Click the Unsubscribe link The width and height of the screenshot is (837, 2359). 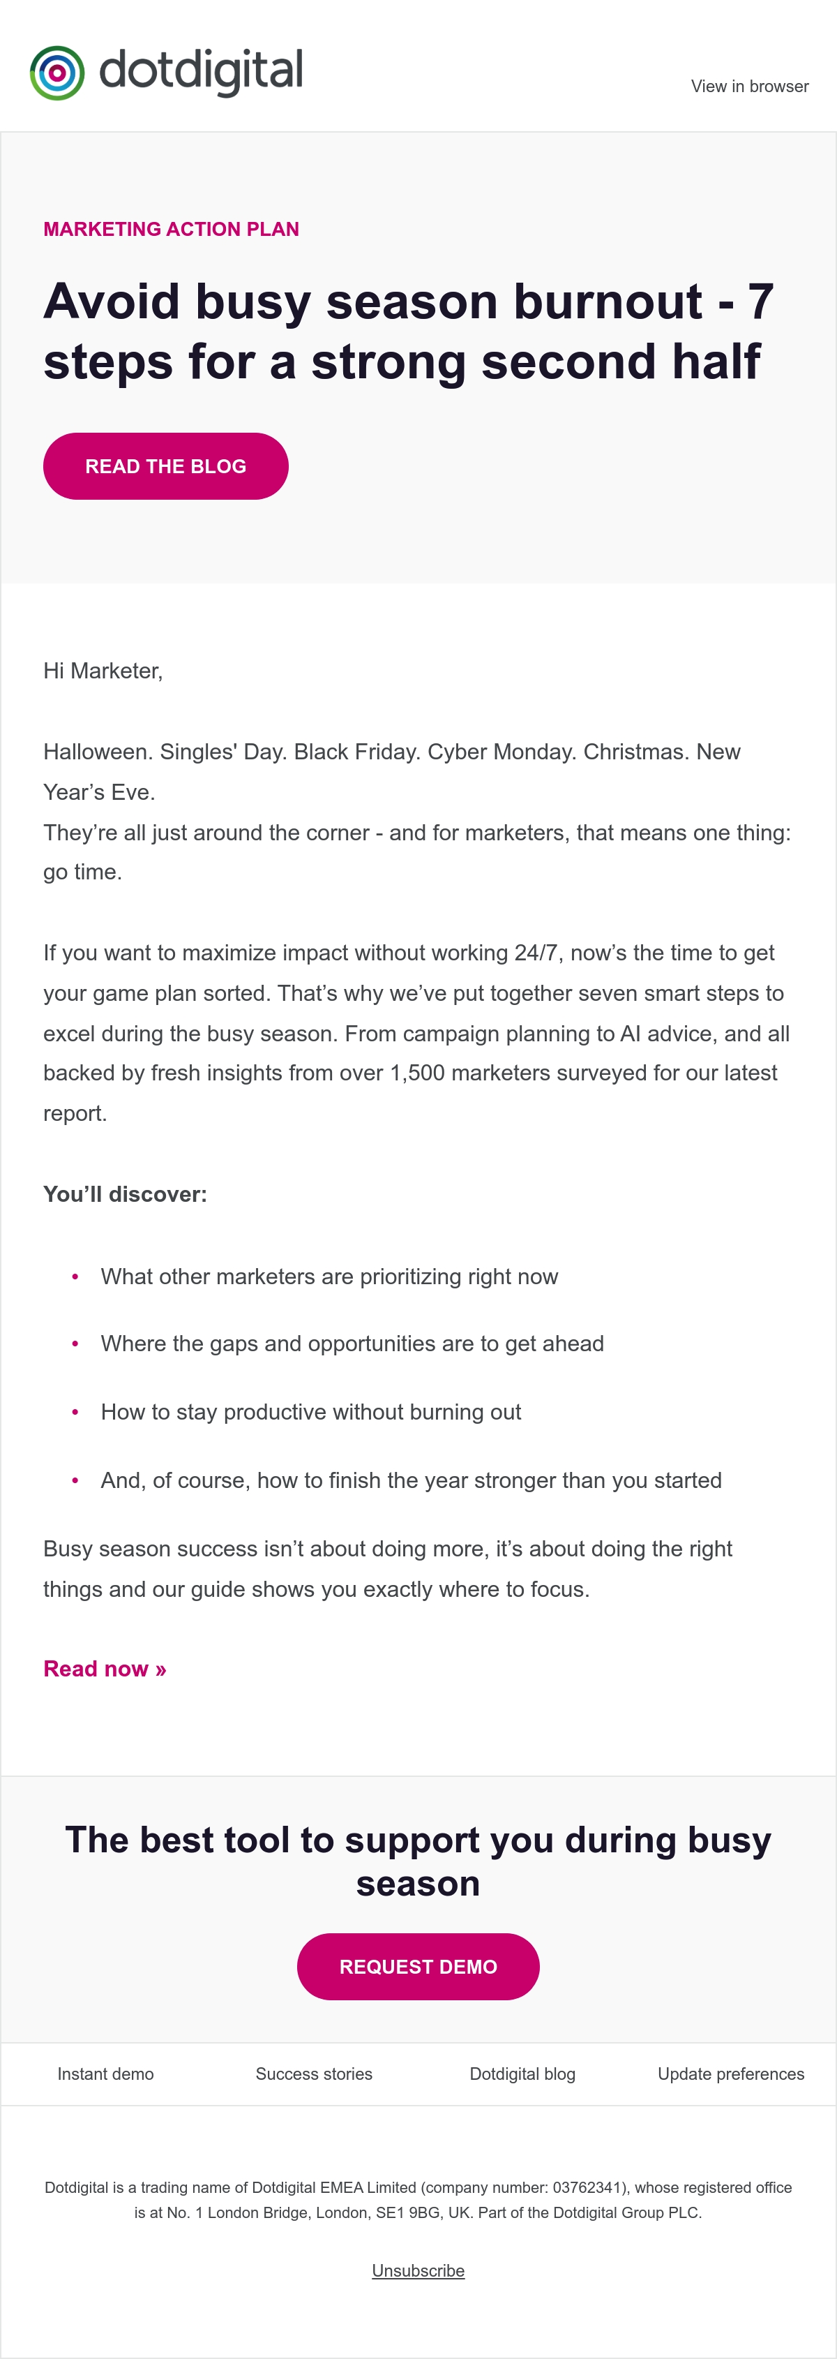418,2271
